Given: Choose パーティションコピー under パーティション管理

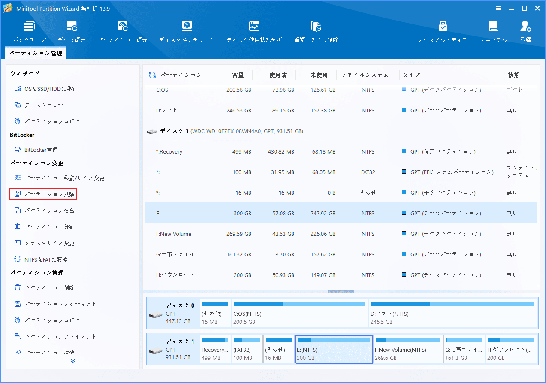Looking at the screenshot, I should 47,320.
